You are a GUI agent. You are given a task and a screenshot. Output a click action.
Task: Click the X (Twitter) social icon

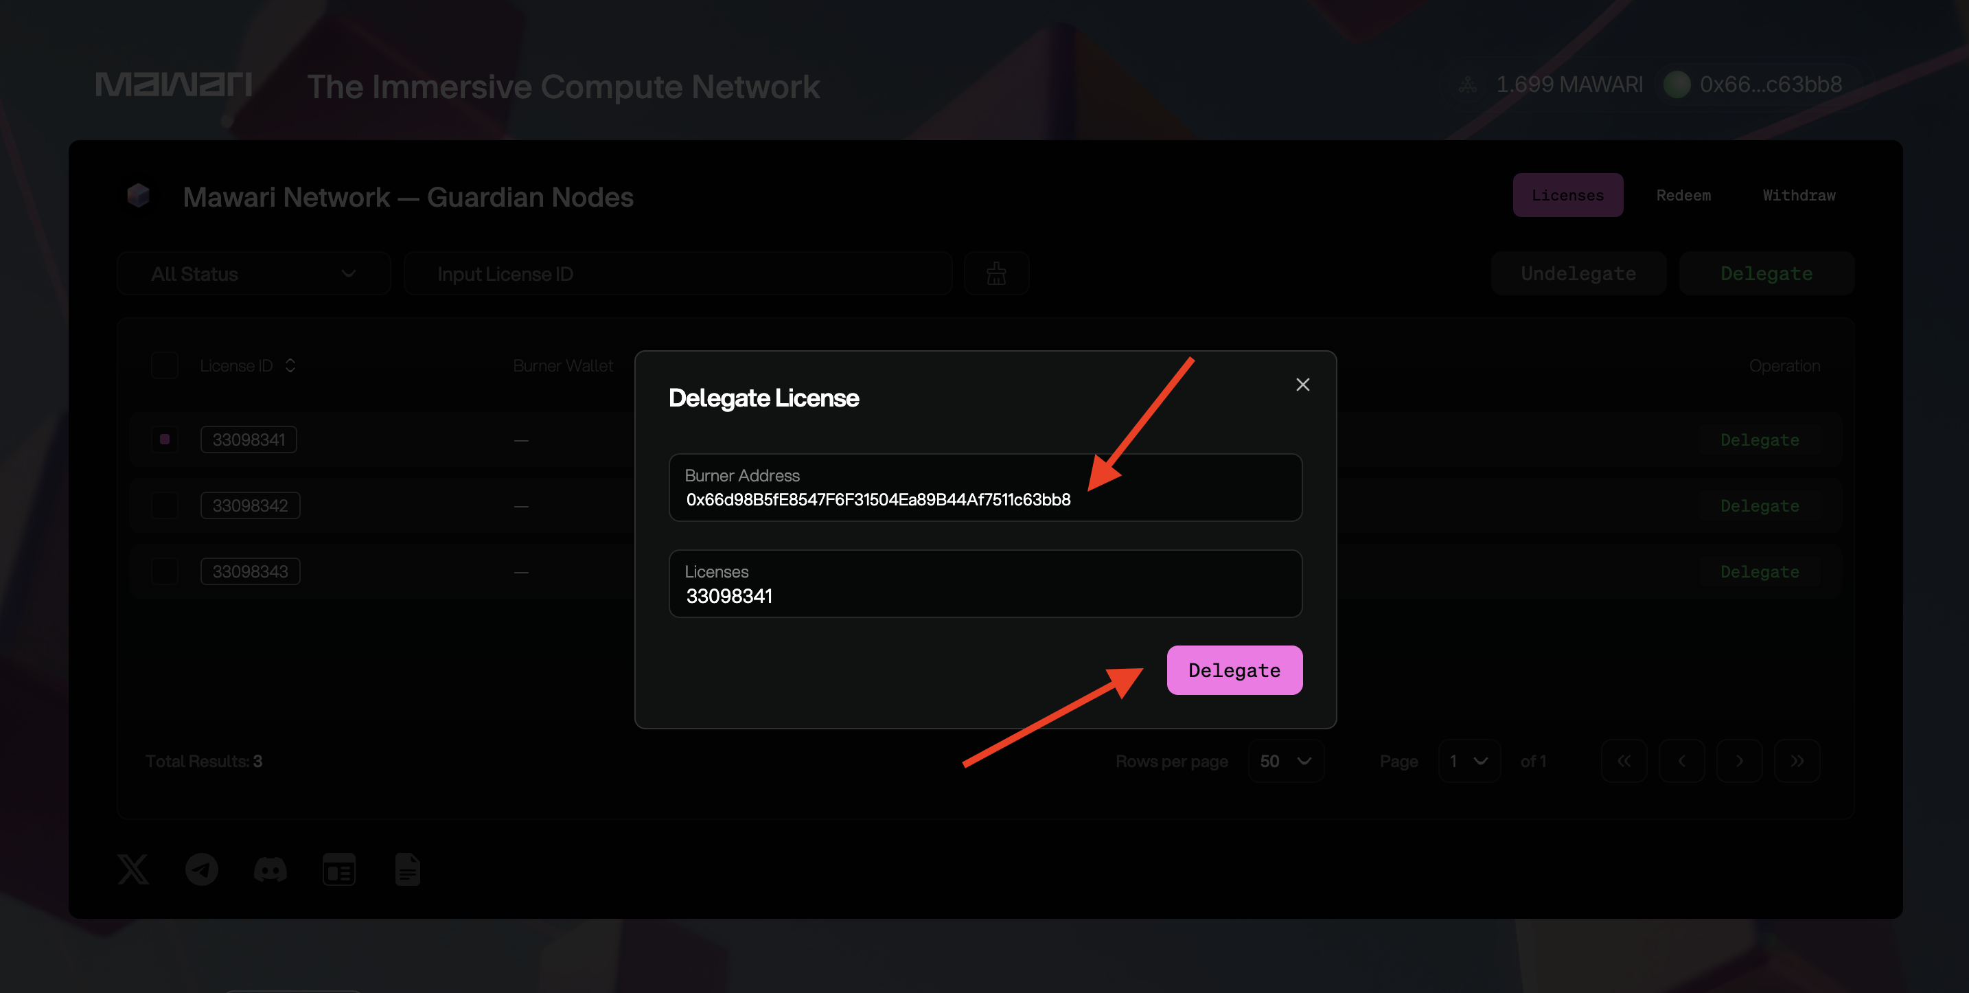[133, 869]
